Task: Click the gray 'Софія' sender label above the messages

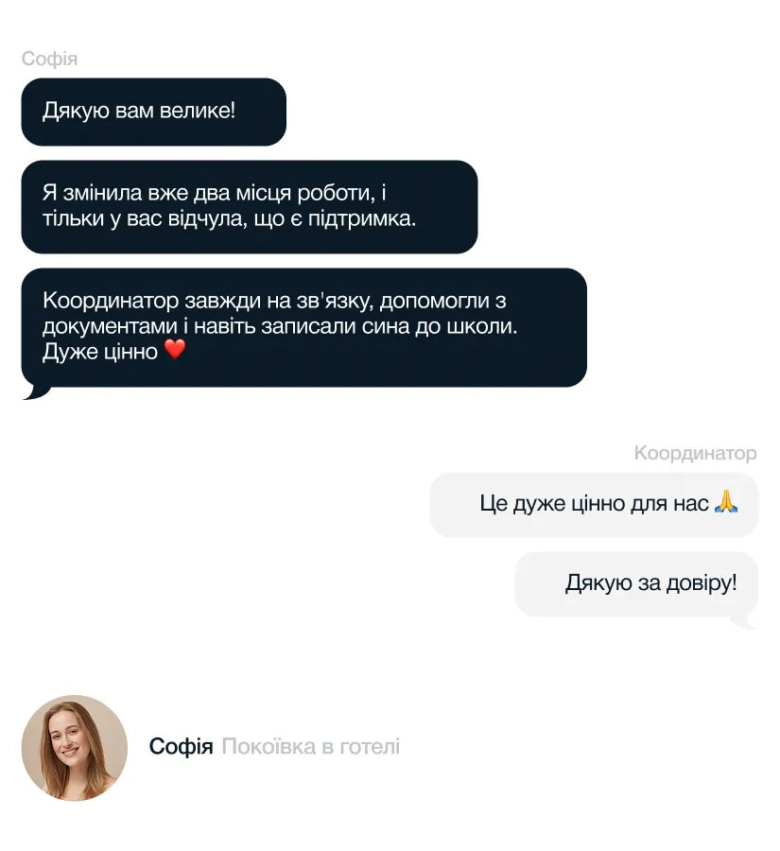Action: 49,59
